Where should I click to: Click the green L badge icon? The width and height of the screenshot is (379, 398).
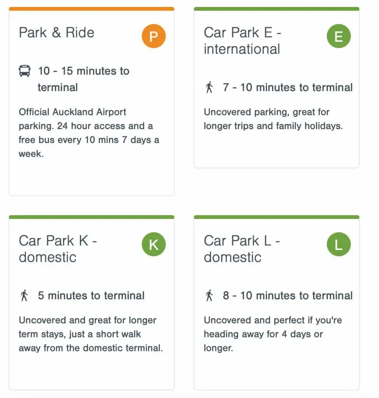(339, 244)
